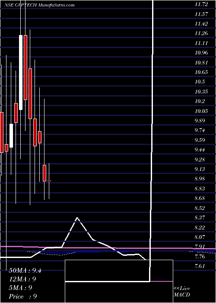Click the 8.98 price axis label
Viewport: 216px width, 303px height.
click(x=200, y=179)
